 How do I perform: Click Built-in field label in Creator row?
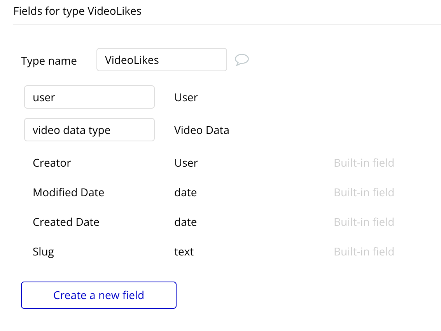[364, 163]
